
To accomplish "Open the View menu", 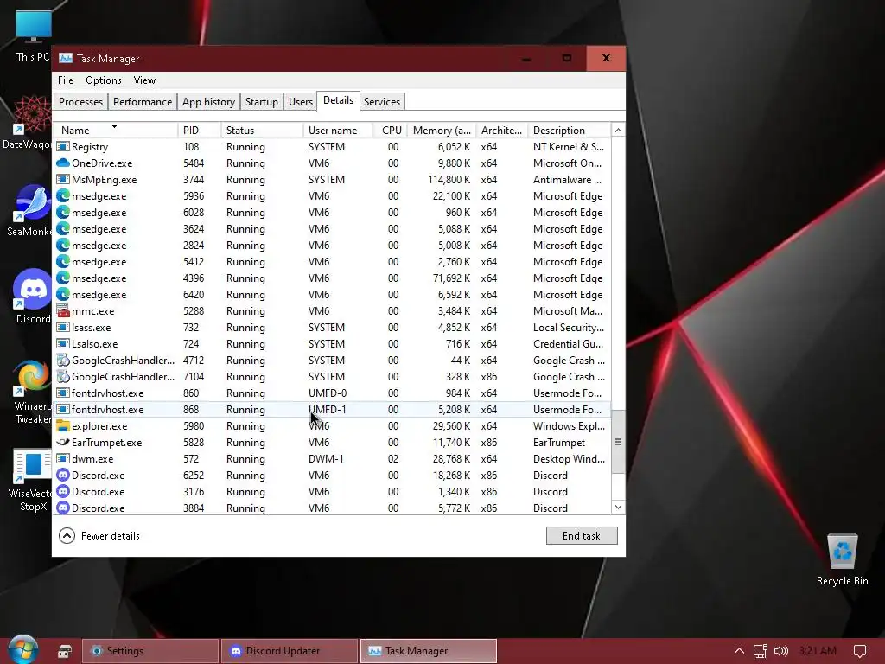I will click(x=144, y=80).
